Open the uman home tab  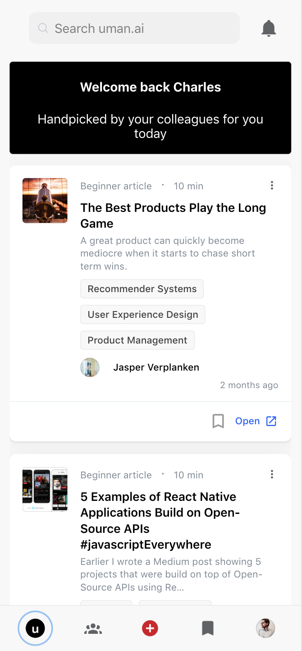tap(35, 628)
